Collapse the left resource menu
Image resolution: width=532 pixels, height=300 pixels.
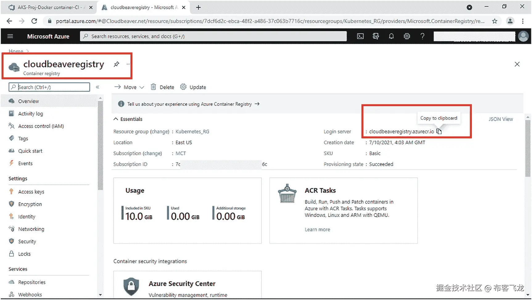(97, 87)
